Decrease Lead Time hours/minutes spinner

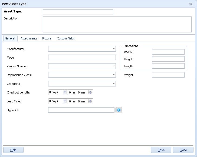[x=90, y=102]
